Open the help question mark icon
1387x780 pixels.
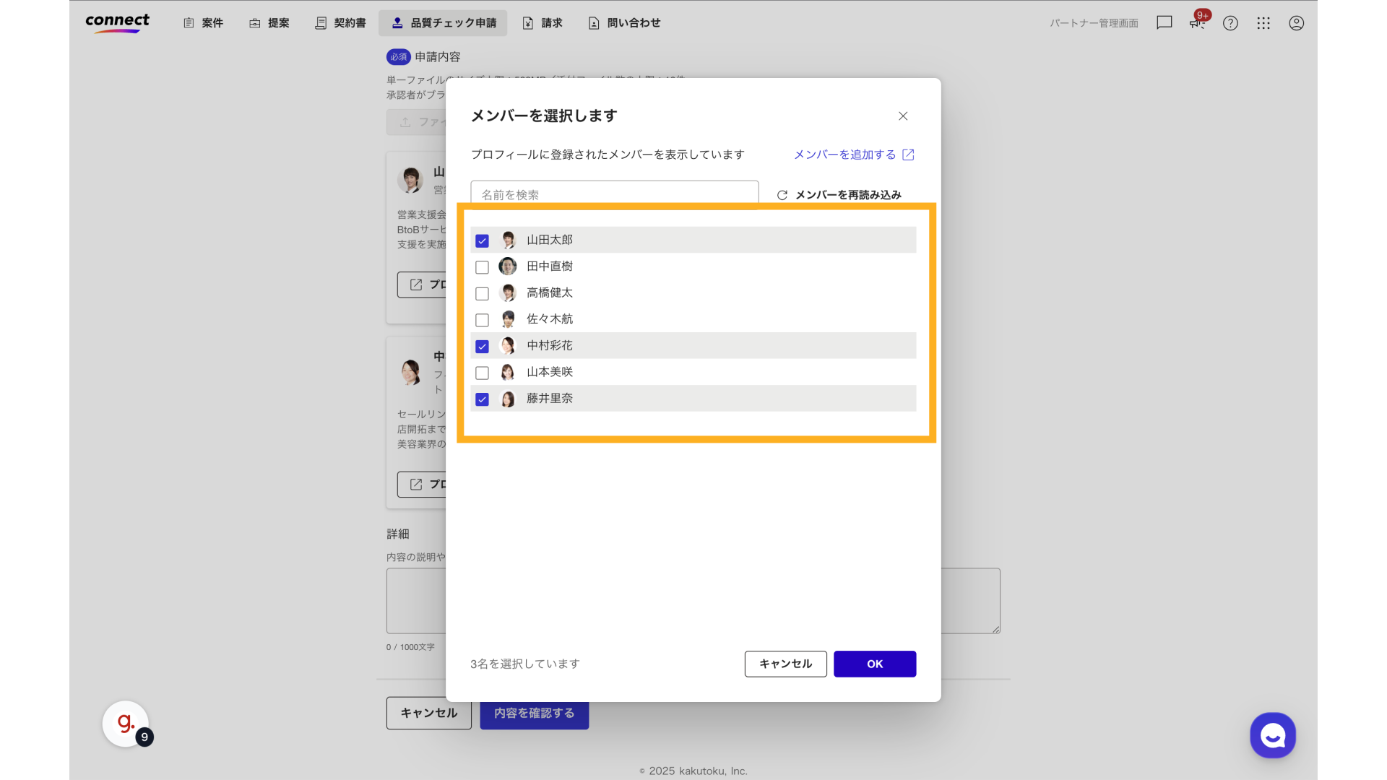[1230, 23]
